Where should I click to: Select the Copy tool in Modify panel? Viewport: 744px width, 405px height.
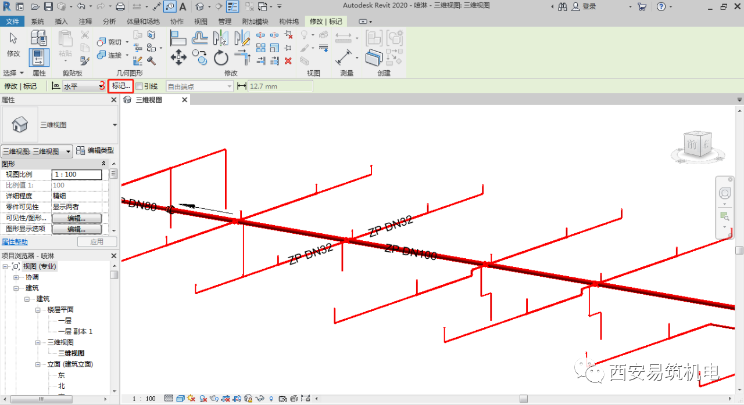pyautogui.click(x=199, y=57)
